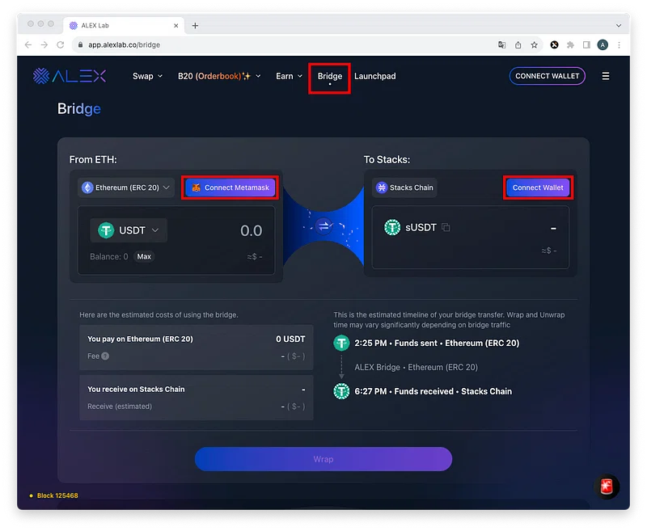647x531 pixels.
Task: Click the address bar URL
Action: pyautogui.click(x=124, y=44)
